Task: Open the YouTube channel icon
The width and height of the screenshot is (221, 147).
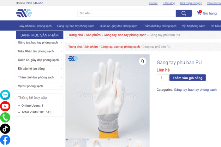Action: (5, 106)
